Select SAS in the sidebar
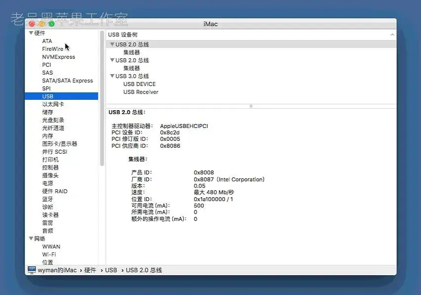The image size is (421, 295). (x=47, y=73)
